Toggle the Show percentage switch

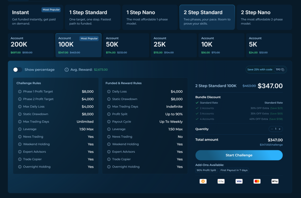17,70
